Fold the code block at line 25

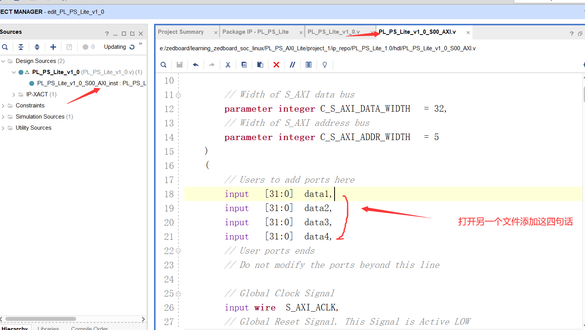178,294
